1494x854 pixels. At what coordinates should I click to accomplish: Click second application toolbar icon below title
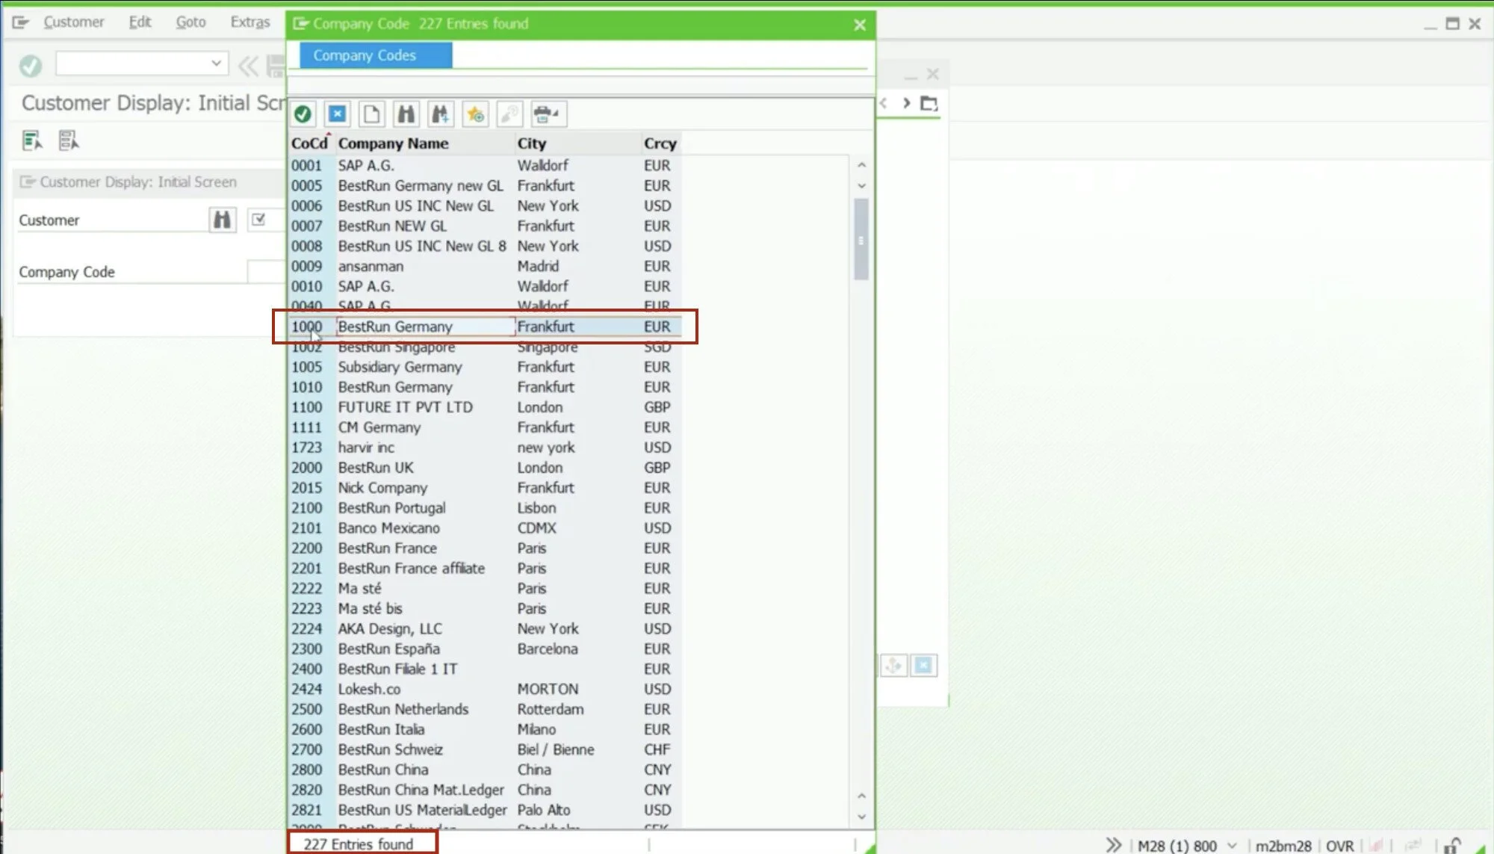pyautogui.click(x=69, y=140)
